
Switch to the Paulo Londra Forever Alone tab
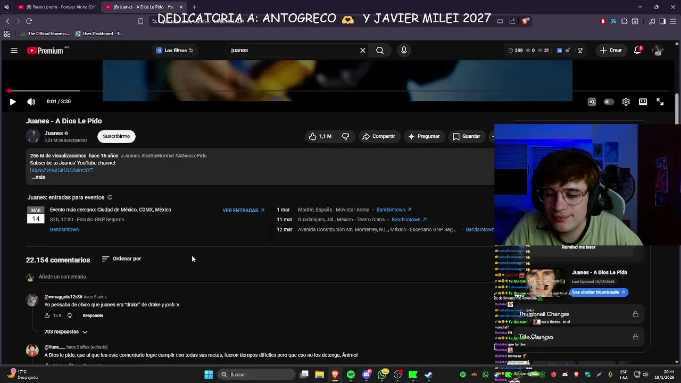(57, 7)
